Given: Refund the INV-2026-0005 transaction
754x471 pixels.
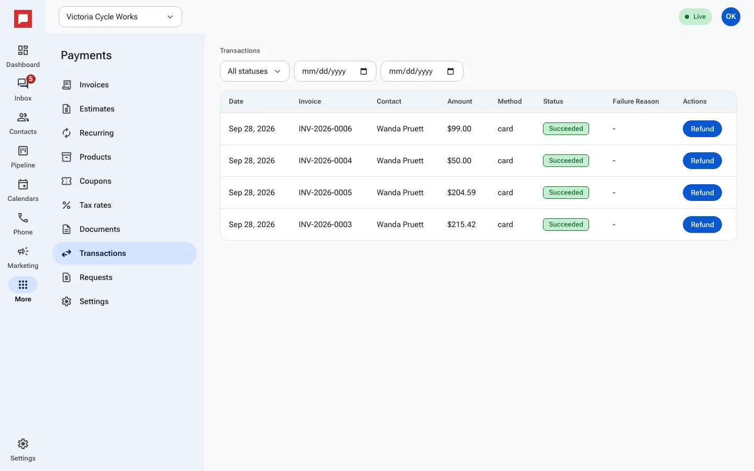Looking at the screenshot, I should click(x=702, y=193).
